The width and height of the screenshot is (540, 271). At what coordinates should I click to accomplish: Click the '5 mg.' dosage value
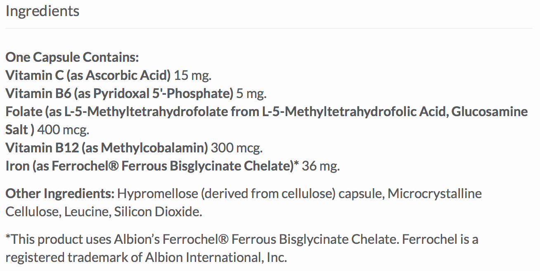[251, 93]
